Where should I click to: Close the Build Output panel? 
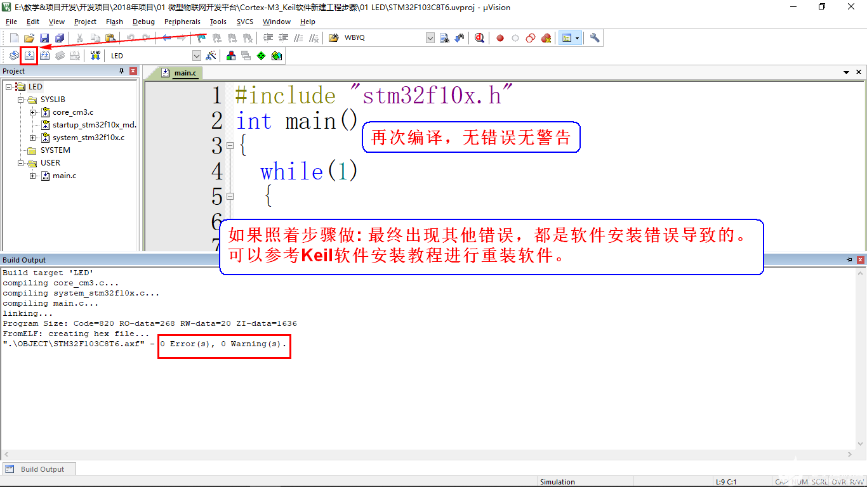[x=861, y=260]
